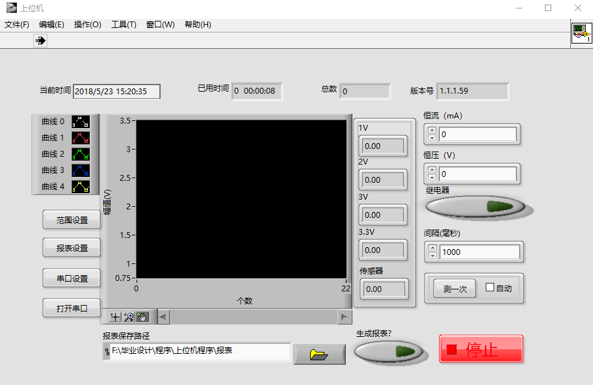Click the 当前时间 field showing 2018/5/23
Viewport: 593px width, 385px height.
[x=116, y=91]
